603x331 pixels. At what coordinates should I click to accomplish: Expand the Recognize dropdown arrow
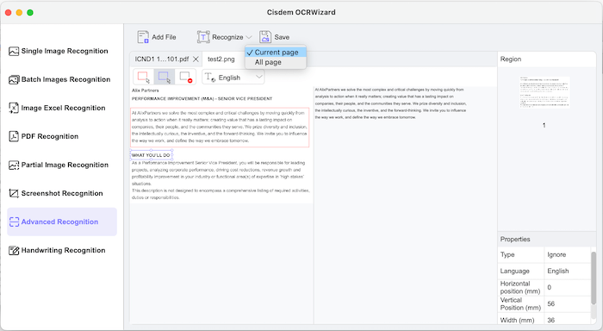point(249,37)
